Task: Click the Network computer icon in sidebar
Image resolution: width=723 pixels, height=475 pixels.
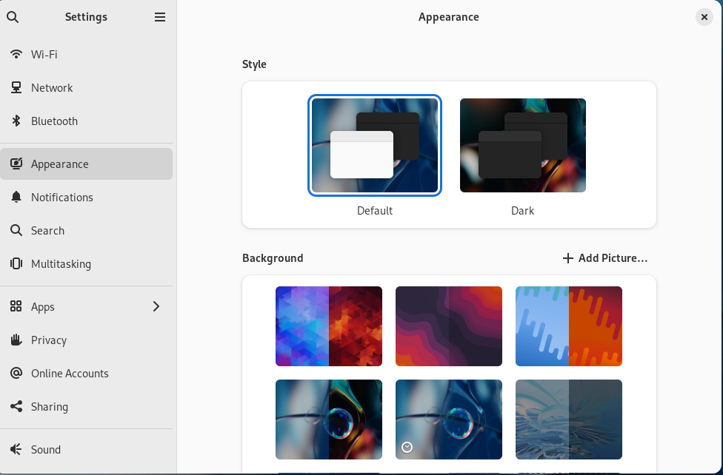Action: coord(16,87)
